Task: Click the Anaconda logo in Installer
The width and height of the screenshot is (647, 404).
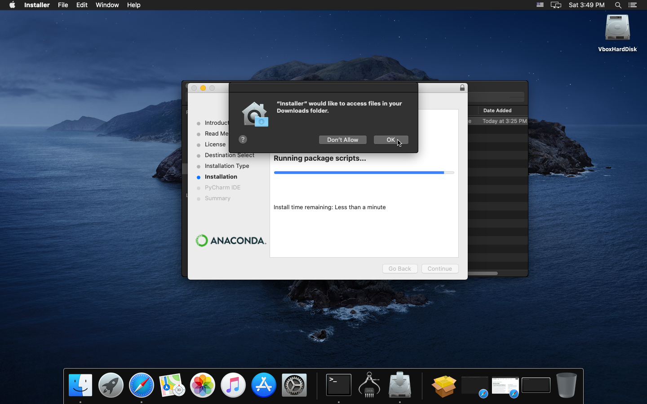Action: (x=231, y=241)
